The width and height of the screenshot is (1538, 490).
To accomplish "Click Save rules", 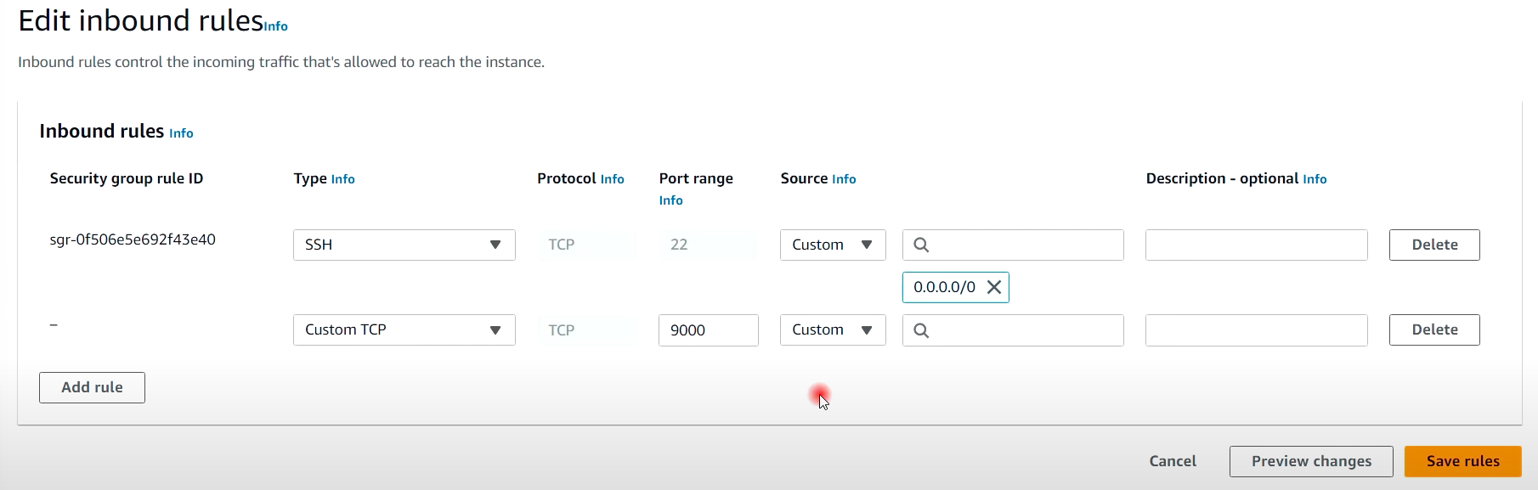I will 1462,461.
